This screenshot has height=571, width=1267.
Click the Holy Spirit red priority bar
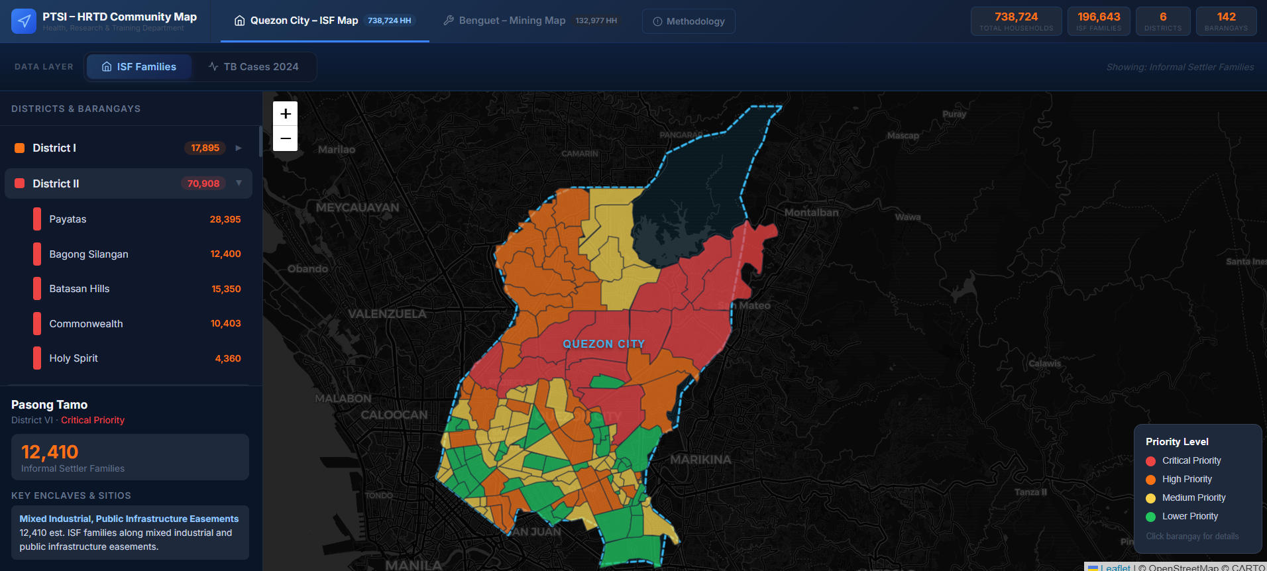[x=37, y=358]
